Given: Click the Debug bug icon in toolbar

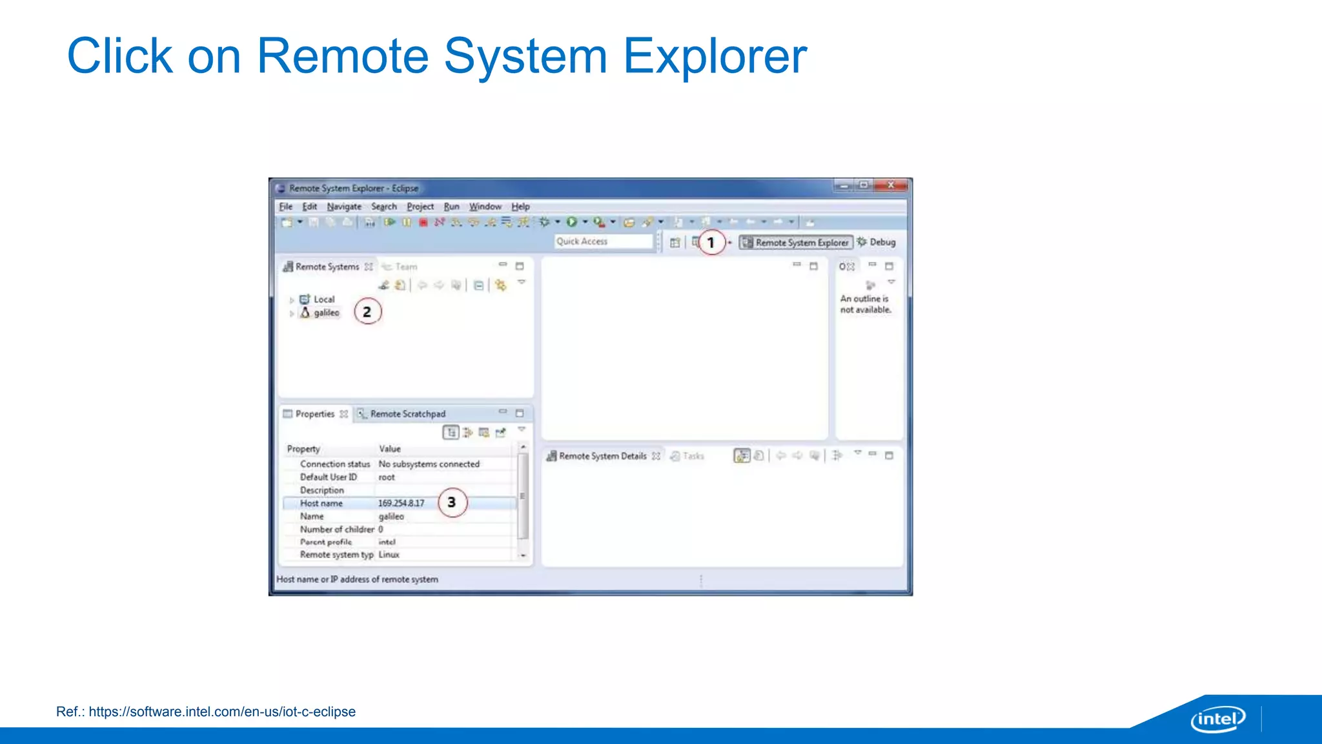Looking at the screenshot, I should tap(544, 222).
